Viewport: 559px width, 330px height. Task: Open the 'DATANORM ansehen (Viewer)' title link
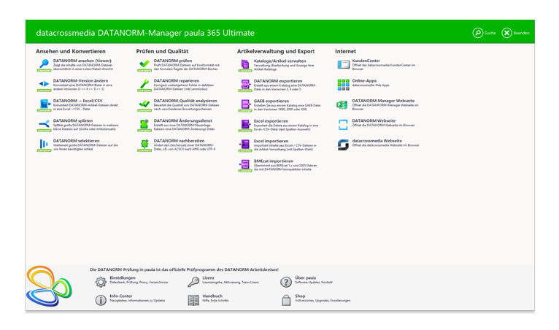(82, 61)
